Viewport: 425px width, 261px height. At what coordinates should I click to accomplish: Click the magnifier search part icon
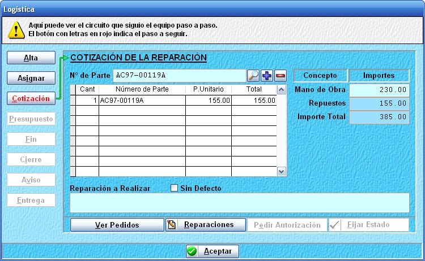coord(253,76)
